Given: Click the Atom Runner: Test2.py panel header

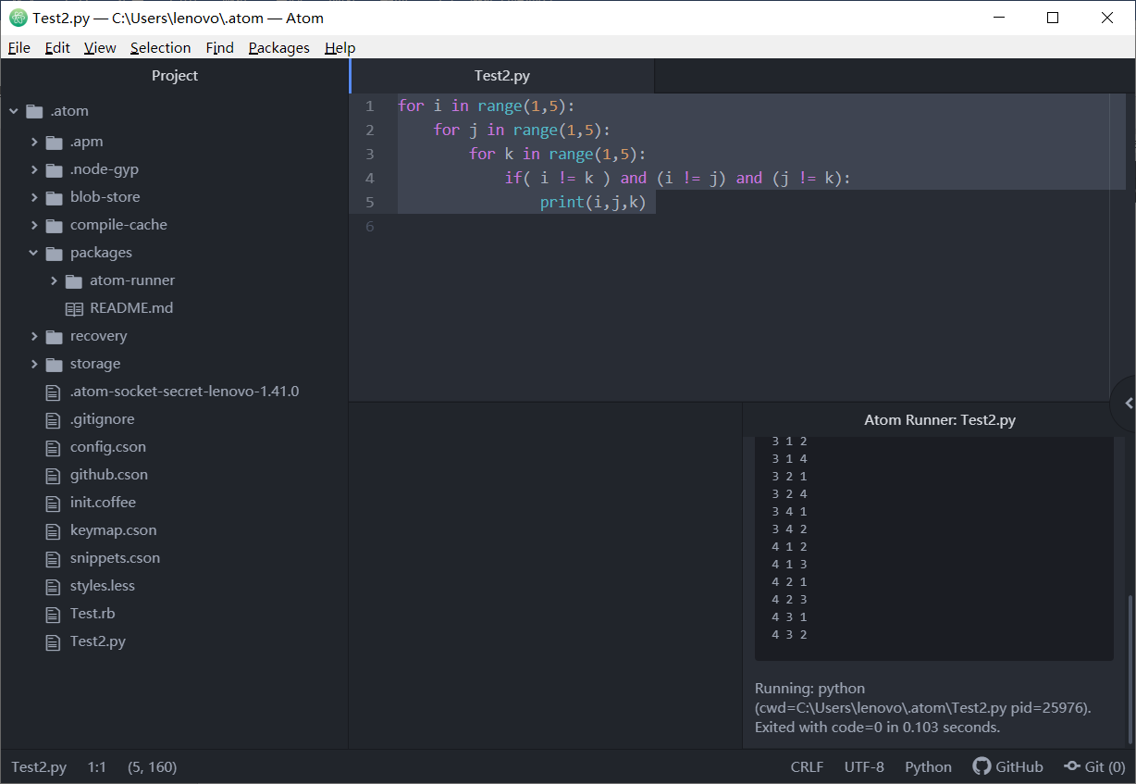Looking at the screenshot, I should coord(939,419).
